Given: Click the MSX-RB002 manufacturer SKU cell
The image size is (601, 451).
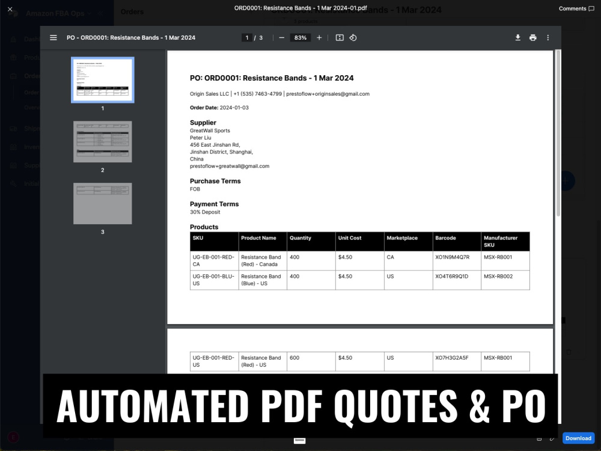Looking at the screenshot, I should click(505, 280).
